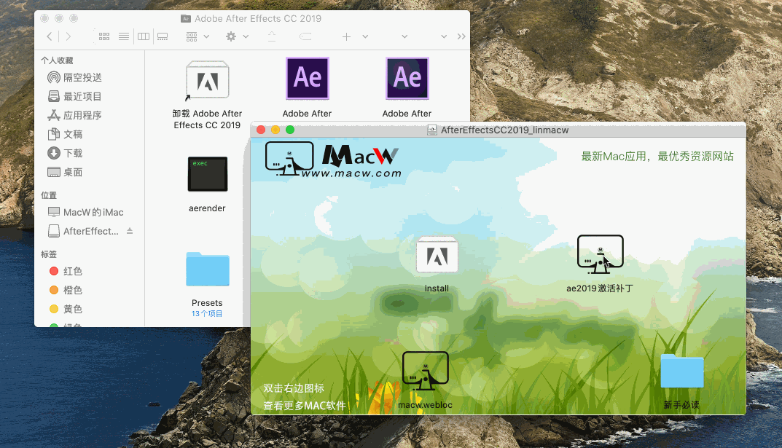Open the macw.webloc website shortcut
The height and width of the screenshot is (448, 782).
click(x=425, y=372)
